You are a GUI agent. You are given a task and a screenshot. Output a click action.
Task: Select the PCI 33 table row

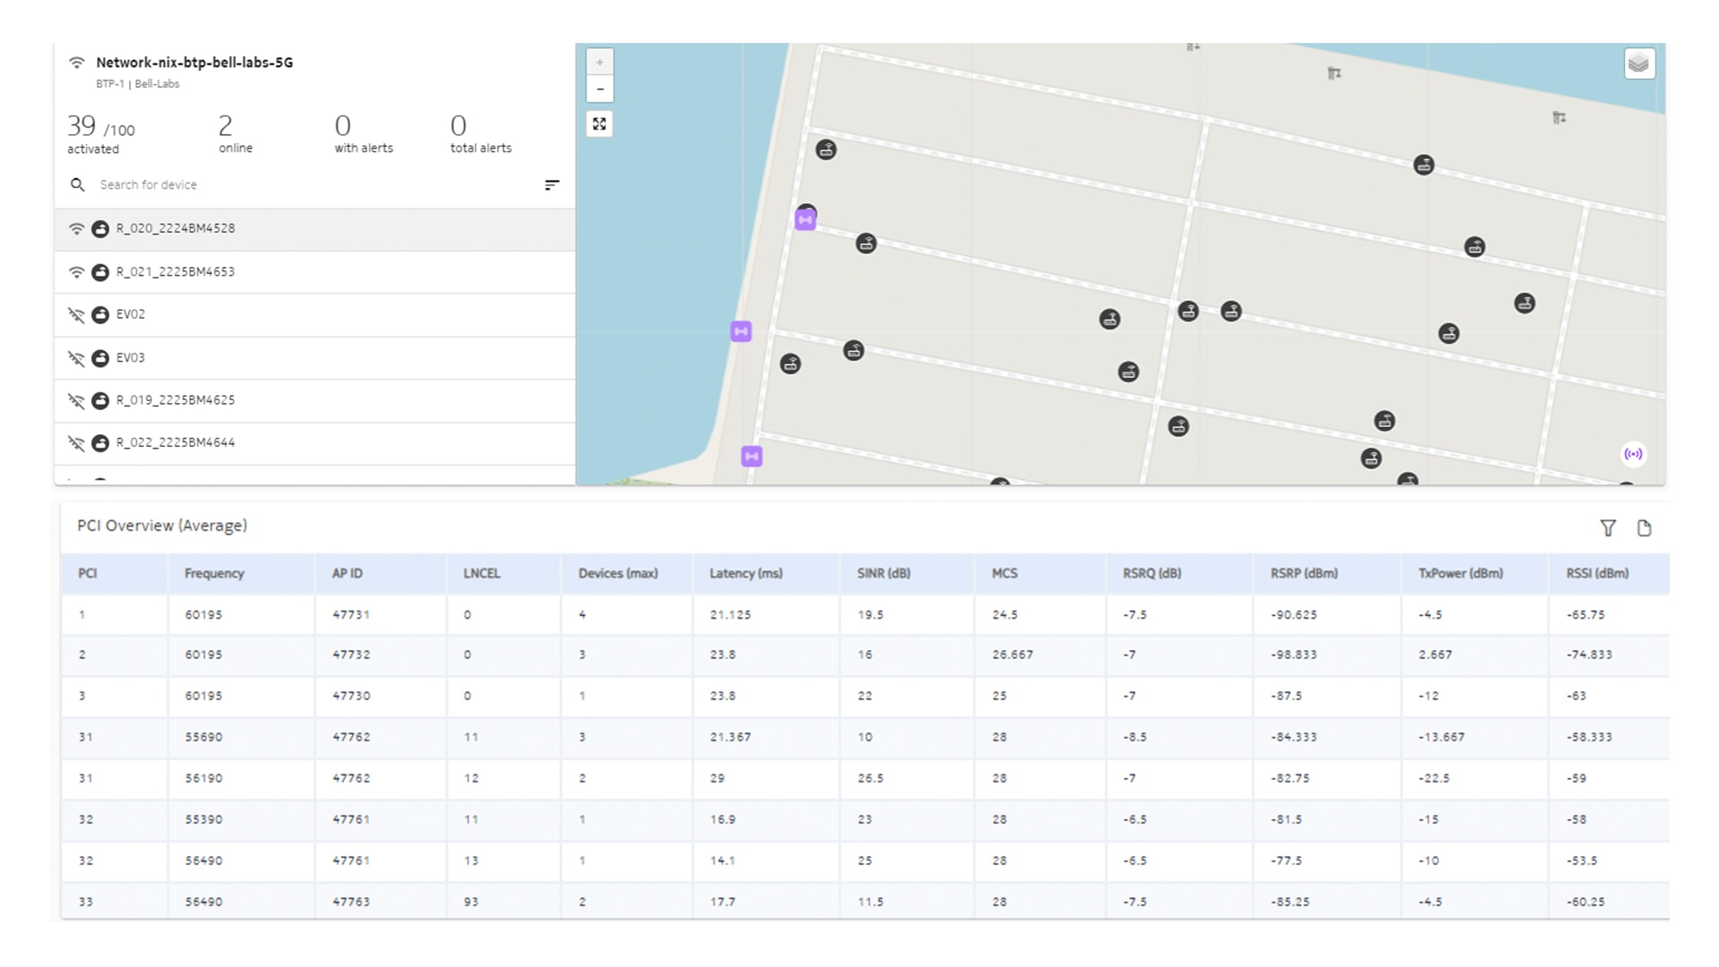(x=86, y=902)
